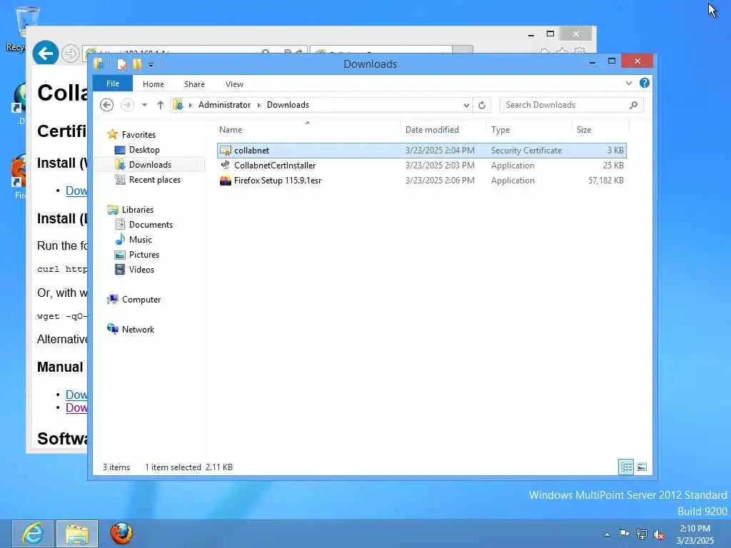Open the Pictures library
This screenshot has height=548, width=731.
pos(144,255)
